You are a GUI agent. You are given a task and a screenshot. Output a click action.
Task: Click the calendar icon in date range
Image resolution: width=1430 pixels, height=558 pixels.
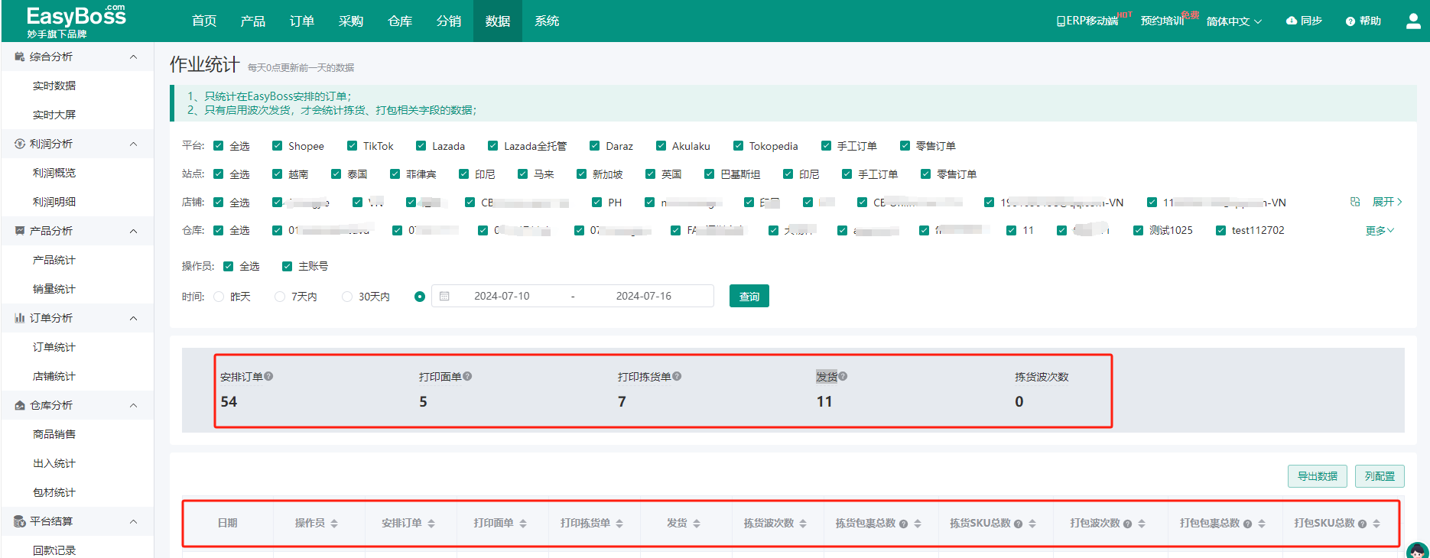point(444,296)
